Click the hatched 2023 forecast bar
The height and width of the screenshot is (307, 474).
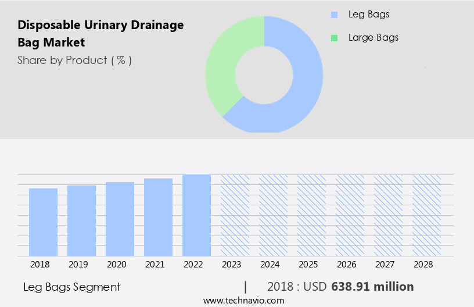coord(235,215)
